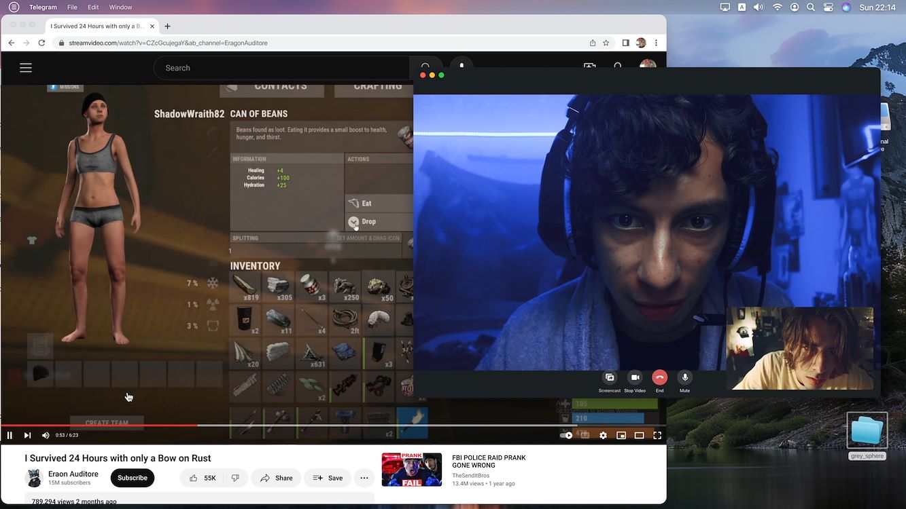Like the video showing 55K likes

pos(203,478)
